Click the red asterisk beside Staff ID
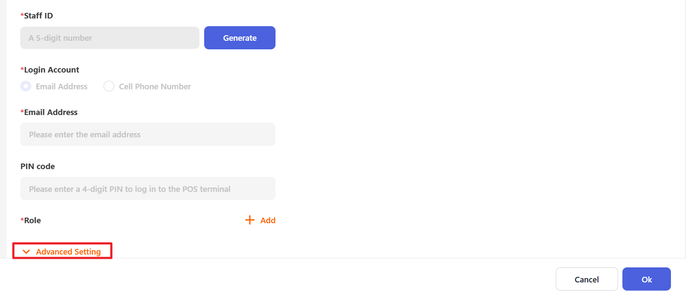Screen dimensions: 686x291 click(22, 15)
